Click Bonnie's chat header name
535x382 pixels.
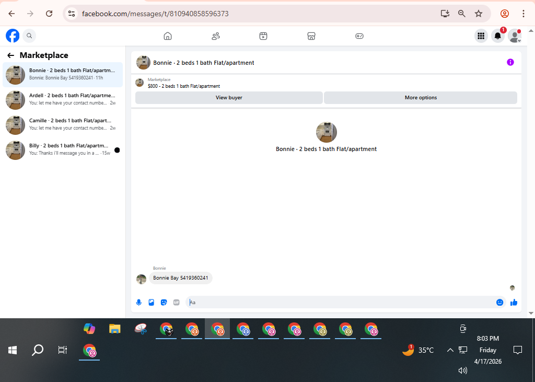tap(204, 63)
